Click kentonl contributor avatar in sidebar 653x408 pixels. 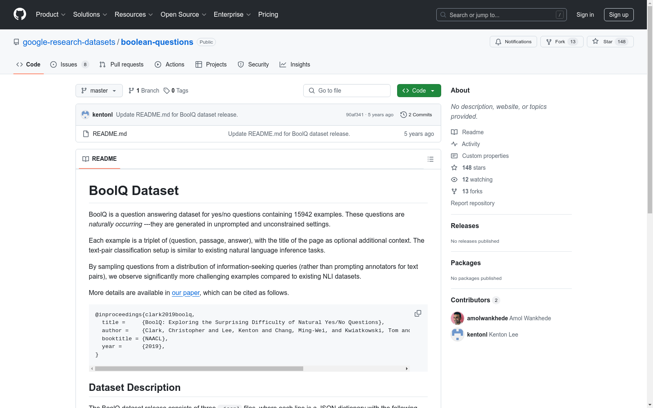point(458,335)
